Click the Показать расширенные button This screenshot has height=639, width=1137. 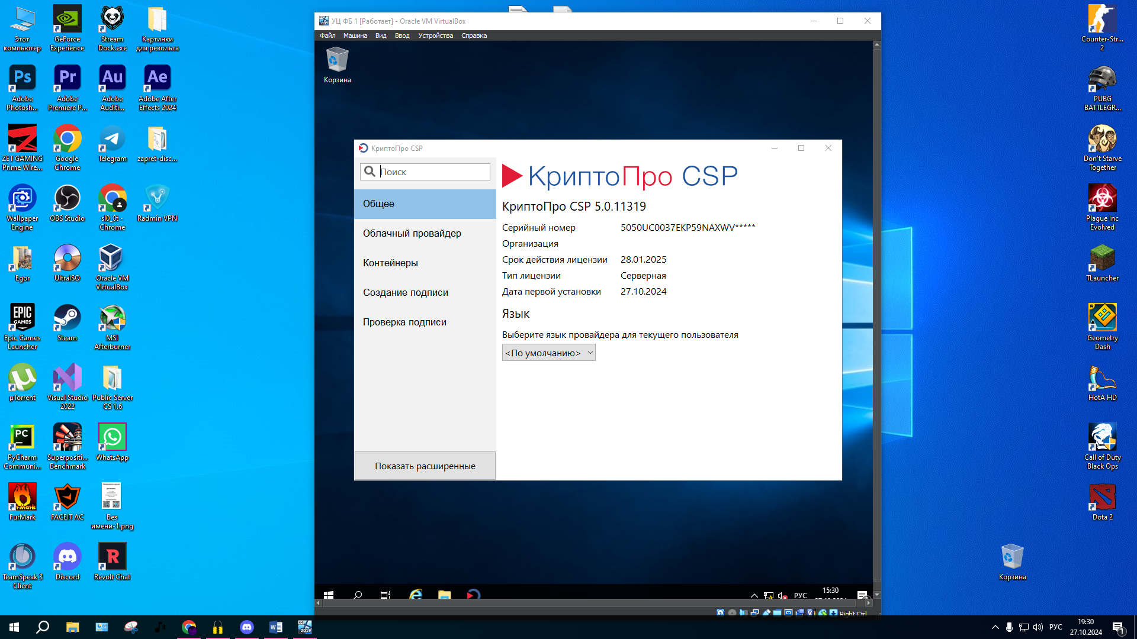[x=425, y=466]
